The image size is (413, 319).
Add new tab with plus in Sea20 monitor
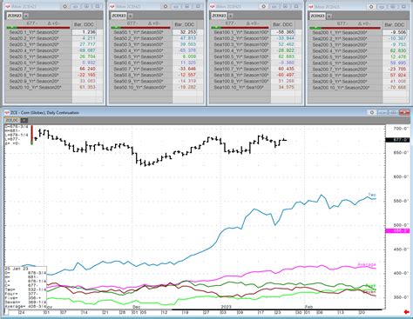[26, 16]
